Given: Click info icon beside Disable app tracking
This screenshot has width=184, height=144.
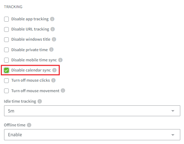Looking at the screenshot, I should click(52, 19).
